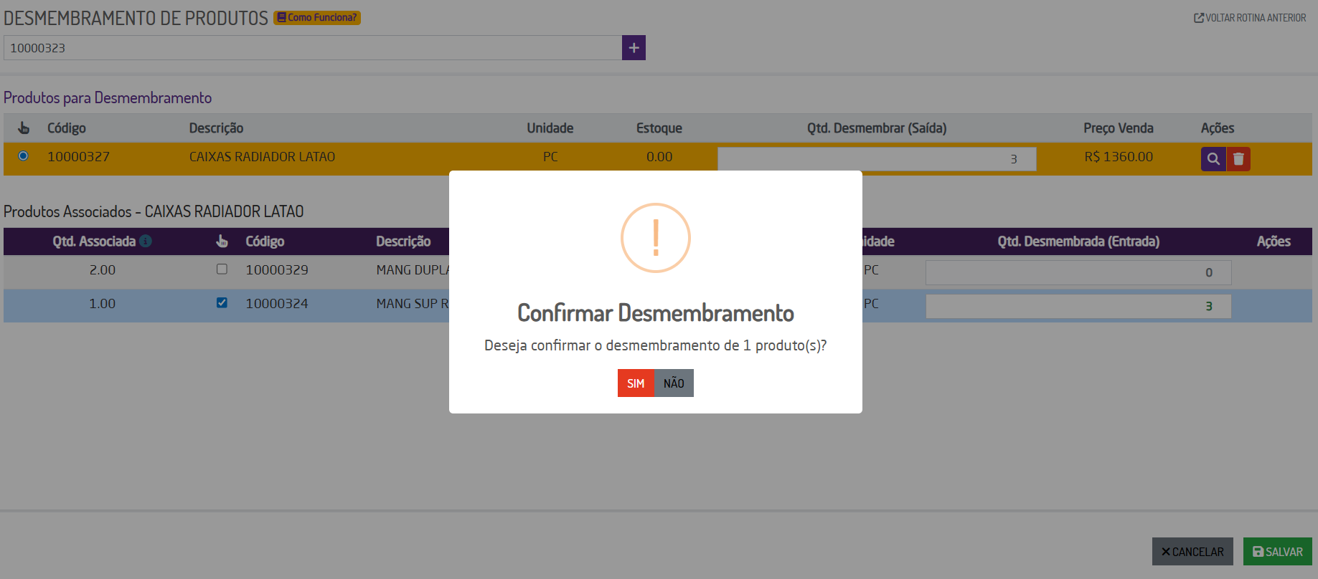Image resolution: width=1318 pixels, height=579 pixels.
Task: Click the Qtd. Desmembrar (Saída) quantity field
Action: pos(876,159)
